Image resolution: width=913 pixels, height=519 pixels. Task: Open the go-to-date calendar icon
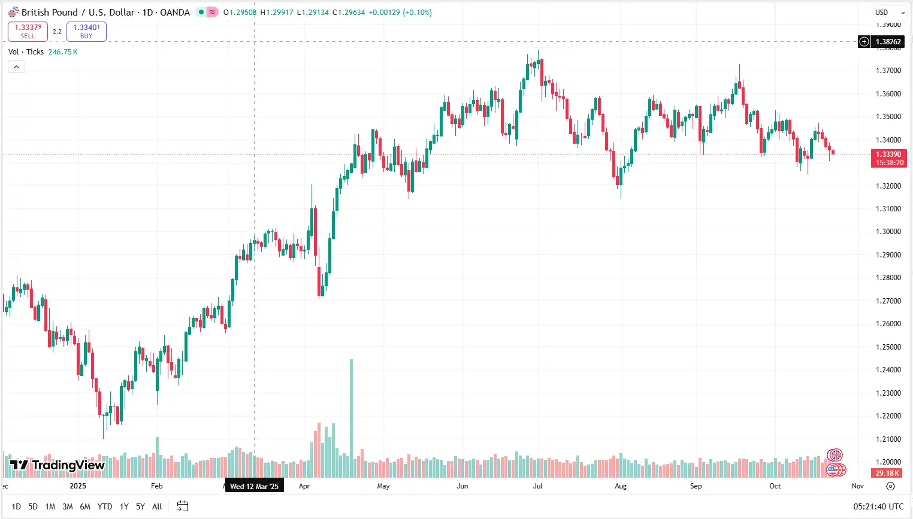[x=182, y=506]
